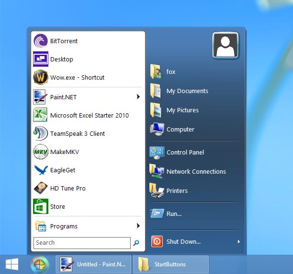Choose the "My Documents" label
Viewport: 293px width, 274px height.
coord(187,91)
